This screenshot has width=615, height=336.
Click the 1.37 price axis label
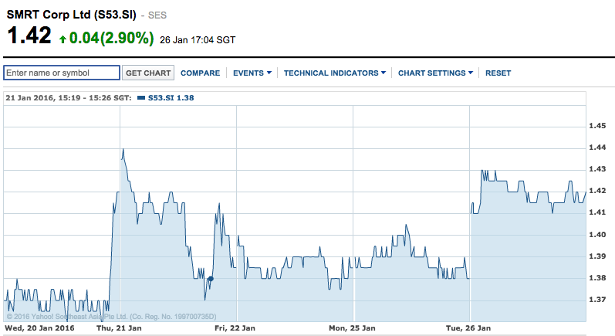pos(597,299)
